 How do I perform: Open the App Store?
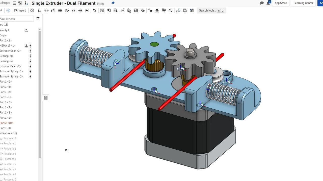click(281, 3)
